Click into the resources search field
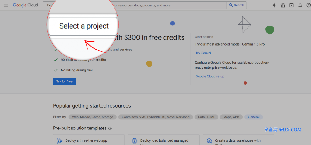 tap(169, 5)
